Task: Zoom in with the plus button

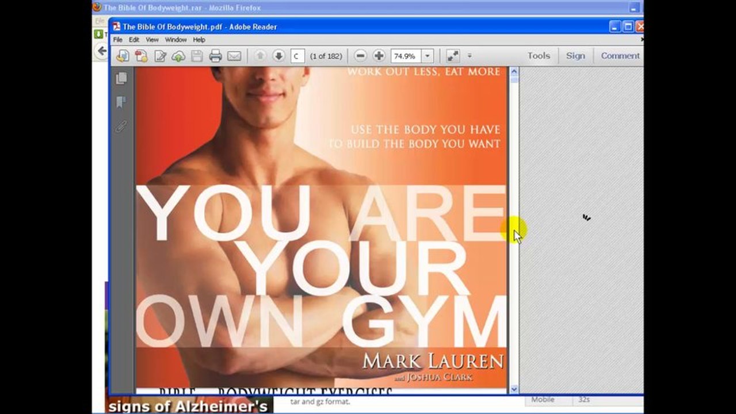Action: tap(379, 56)
